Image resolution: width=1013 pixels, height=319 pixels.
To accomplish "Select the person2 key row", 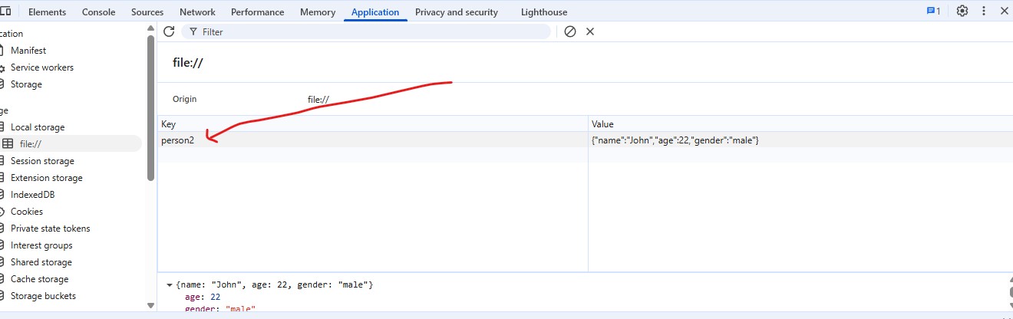I will coord(178,140).
